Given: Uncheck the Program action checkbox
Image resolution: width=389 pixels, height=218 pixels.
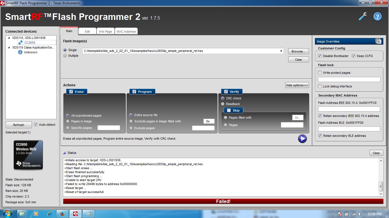Looking at the screenshot, I should click(x=134, y=92).
